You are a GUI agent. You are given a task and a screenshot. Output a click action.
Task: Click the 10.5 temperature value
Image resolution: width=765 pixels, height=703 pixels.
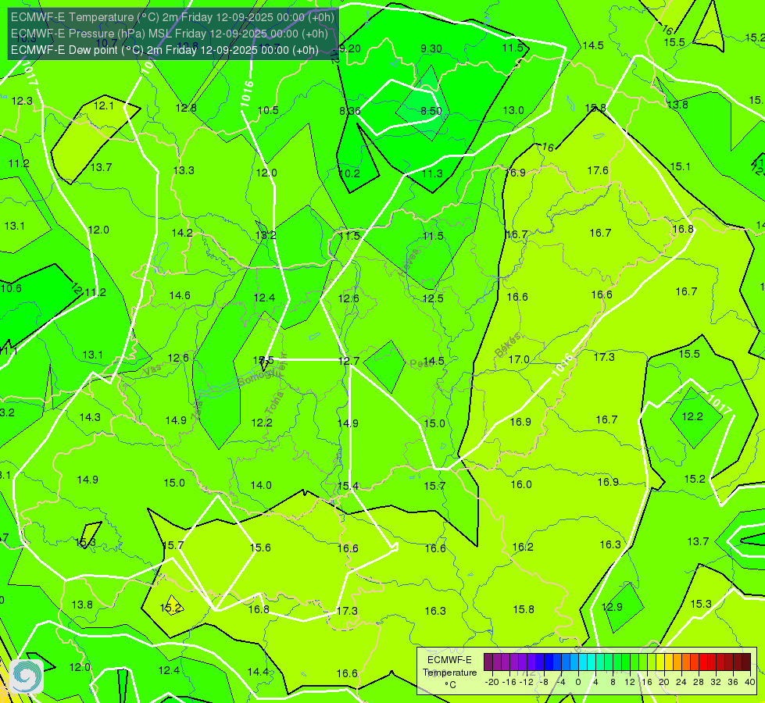268,110
